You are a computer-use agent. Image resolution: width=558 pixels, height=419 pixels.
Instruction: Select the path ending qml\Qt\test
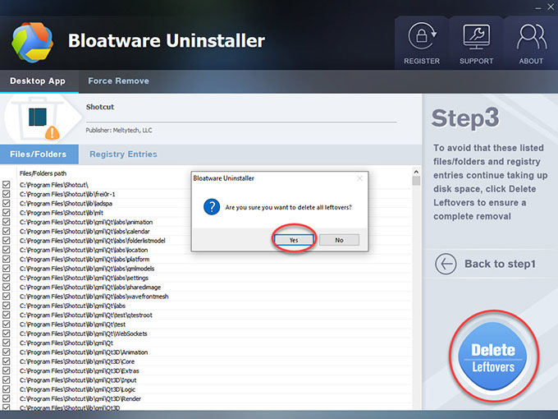72,325
